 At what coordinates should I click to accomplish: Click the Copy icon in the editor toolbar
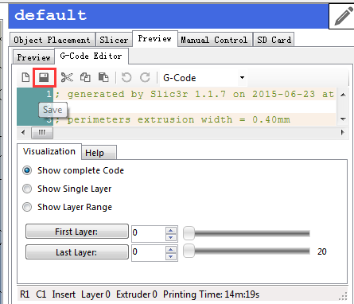pyautogui.click(x=85, y=77)
